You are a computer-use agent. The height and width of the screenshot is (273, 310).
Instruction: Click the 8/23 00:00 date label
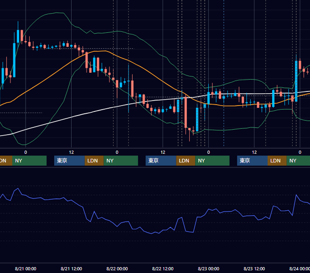pyautogui.click(x=208, y=268)
